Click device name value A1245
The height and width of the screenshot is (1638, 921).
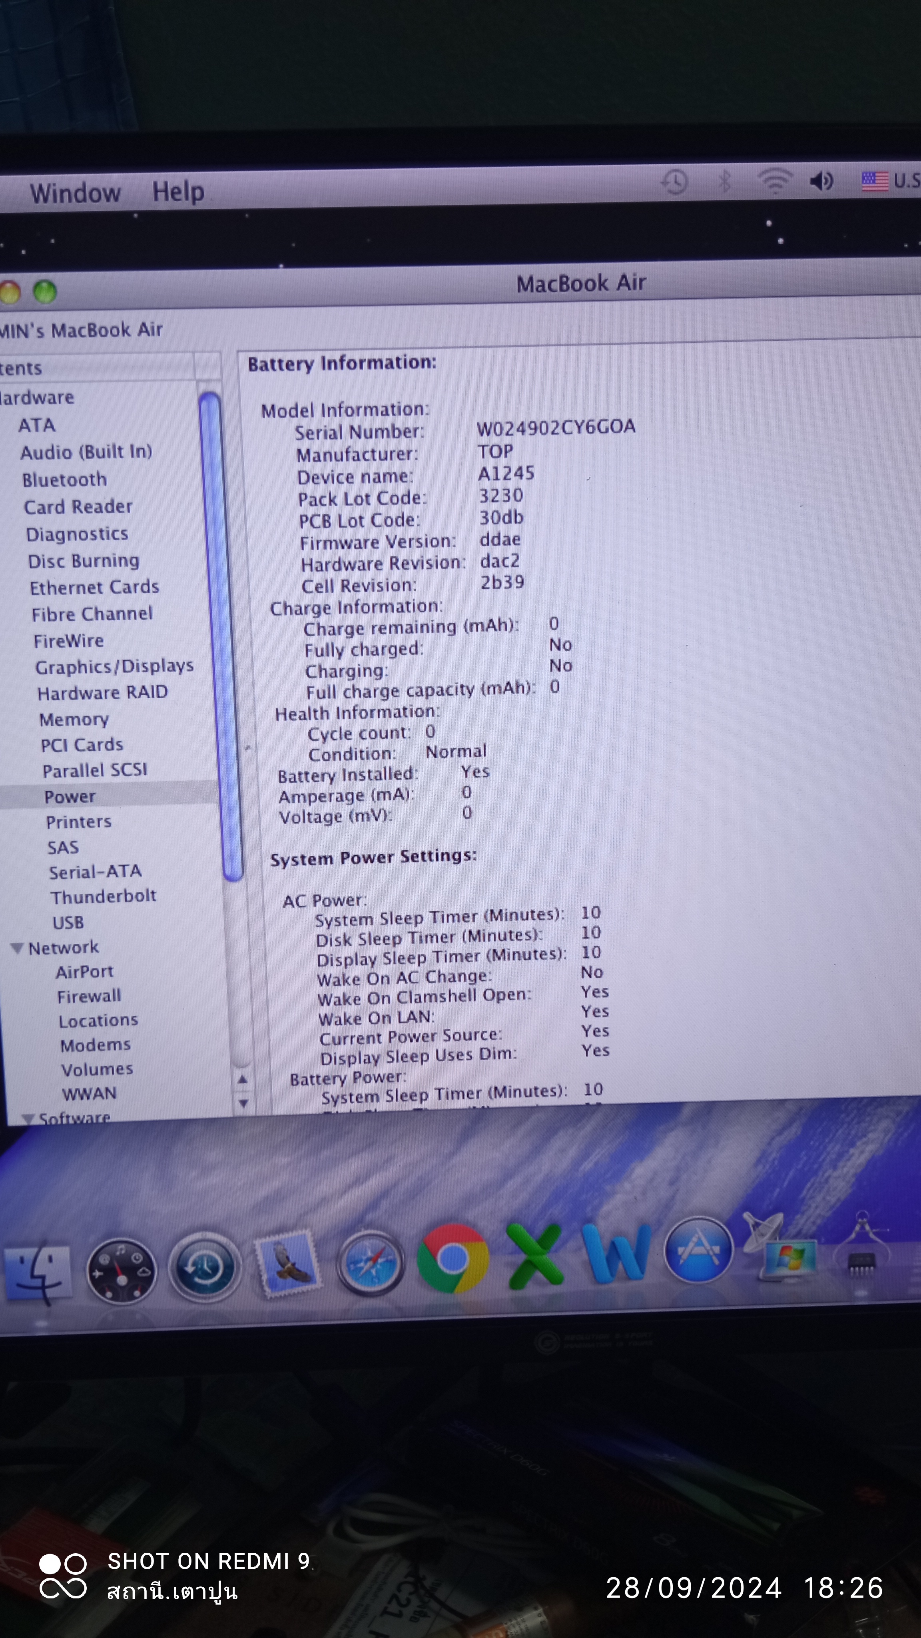click(x=506, y=473)
